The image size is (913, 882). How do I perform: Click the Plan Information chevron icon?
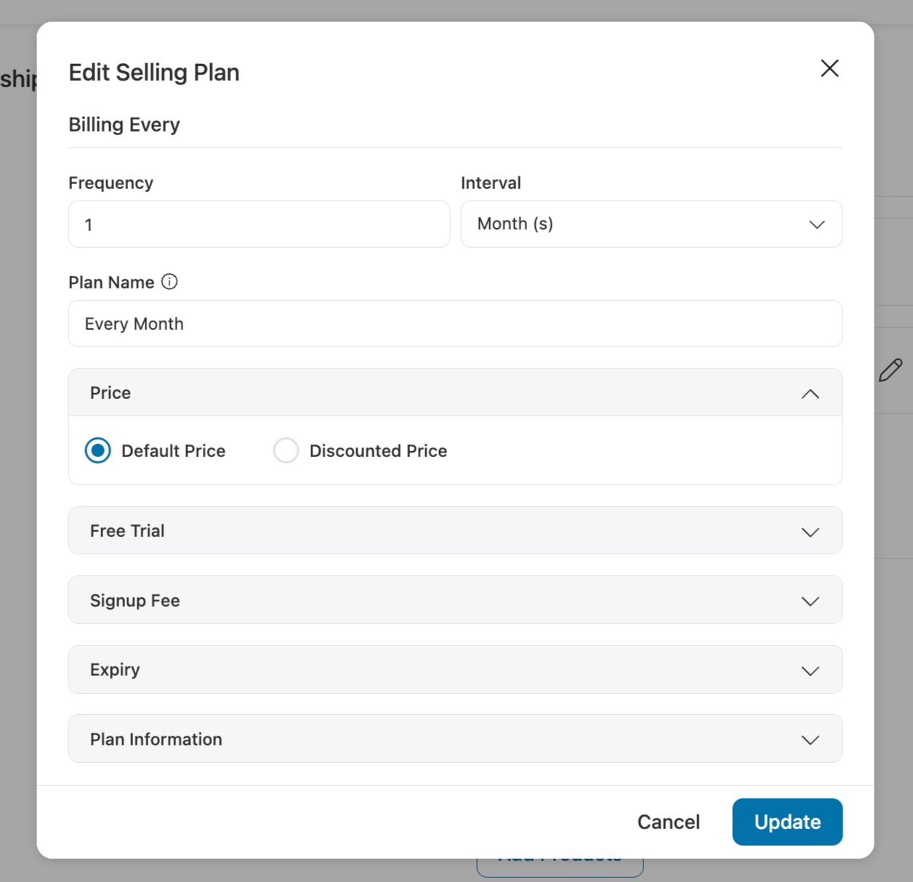tap(810, 740)
